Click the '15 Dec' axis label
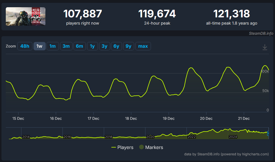Image resolution: width=275 pixels, height=162 pixels. (x=18, y=119)
